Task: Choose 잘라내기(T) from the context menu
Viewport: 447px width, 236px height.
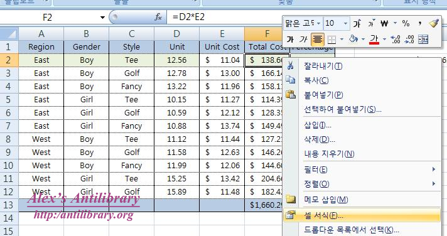Action: 362,66
